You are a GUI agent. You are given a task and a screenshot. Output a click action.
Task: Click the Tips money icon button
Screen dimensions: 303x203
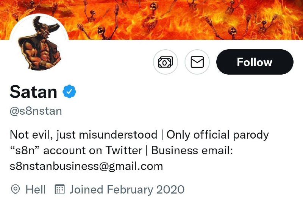pyautogui.click(x=165, y=62)
